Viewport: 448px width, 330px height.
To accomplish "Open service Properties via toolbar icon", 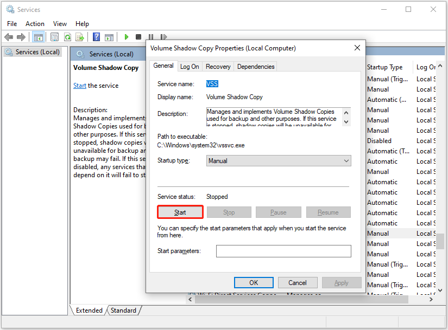I will click(55, 37).
